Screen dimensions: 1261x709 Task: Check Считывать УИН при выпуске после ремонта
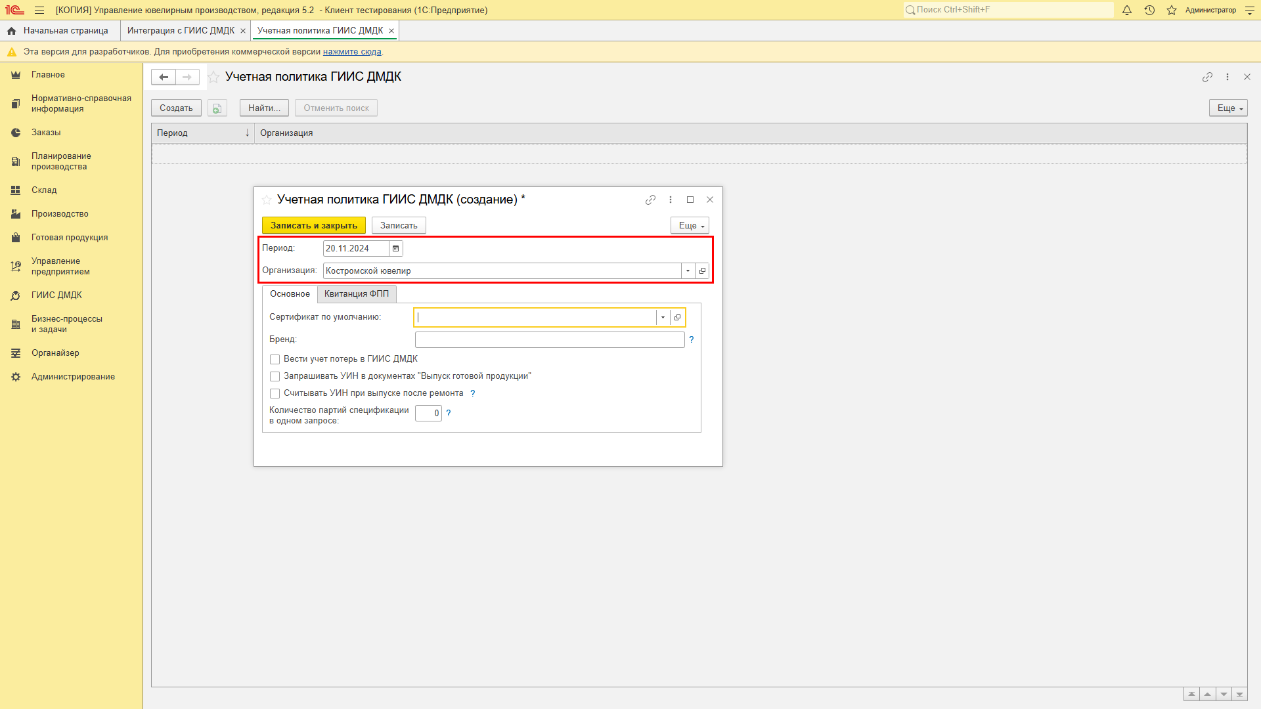[275, 393]
